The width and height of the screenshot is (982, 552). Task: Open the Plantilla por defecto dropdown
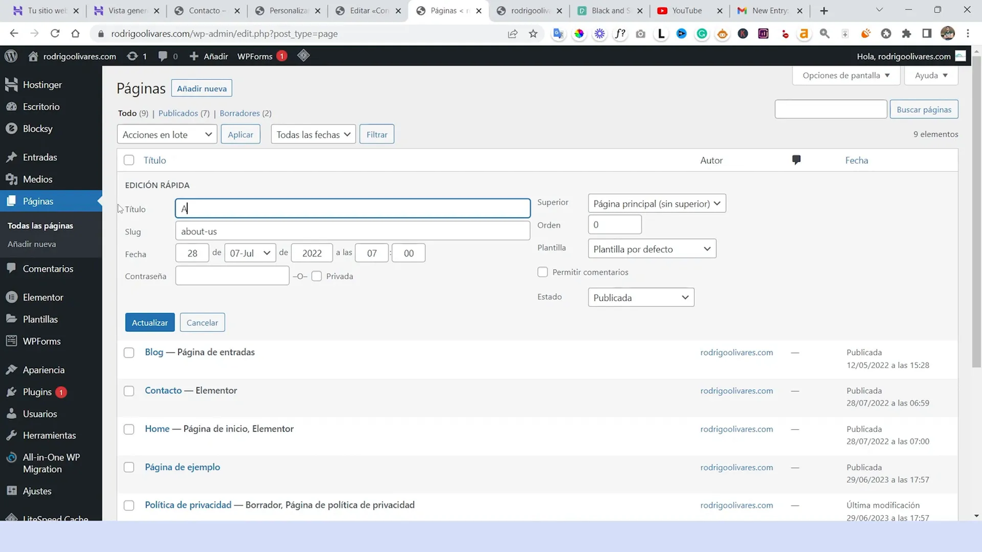(x=651, y=248)
